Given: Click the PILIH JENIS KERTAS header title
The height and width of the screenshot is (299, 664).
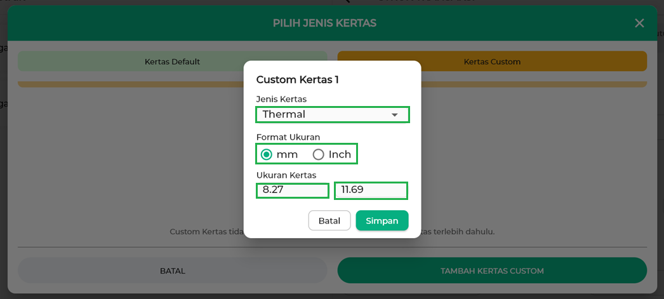Looking at the screenshot, I should tap(324, 23).
